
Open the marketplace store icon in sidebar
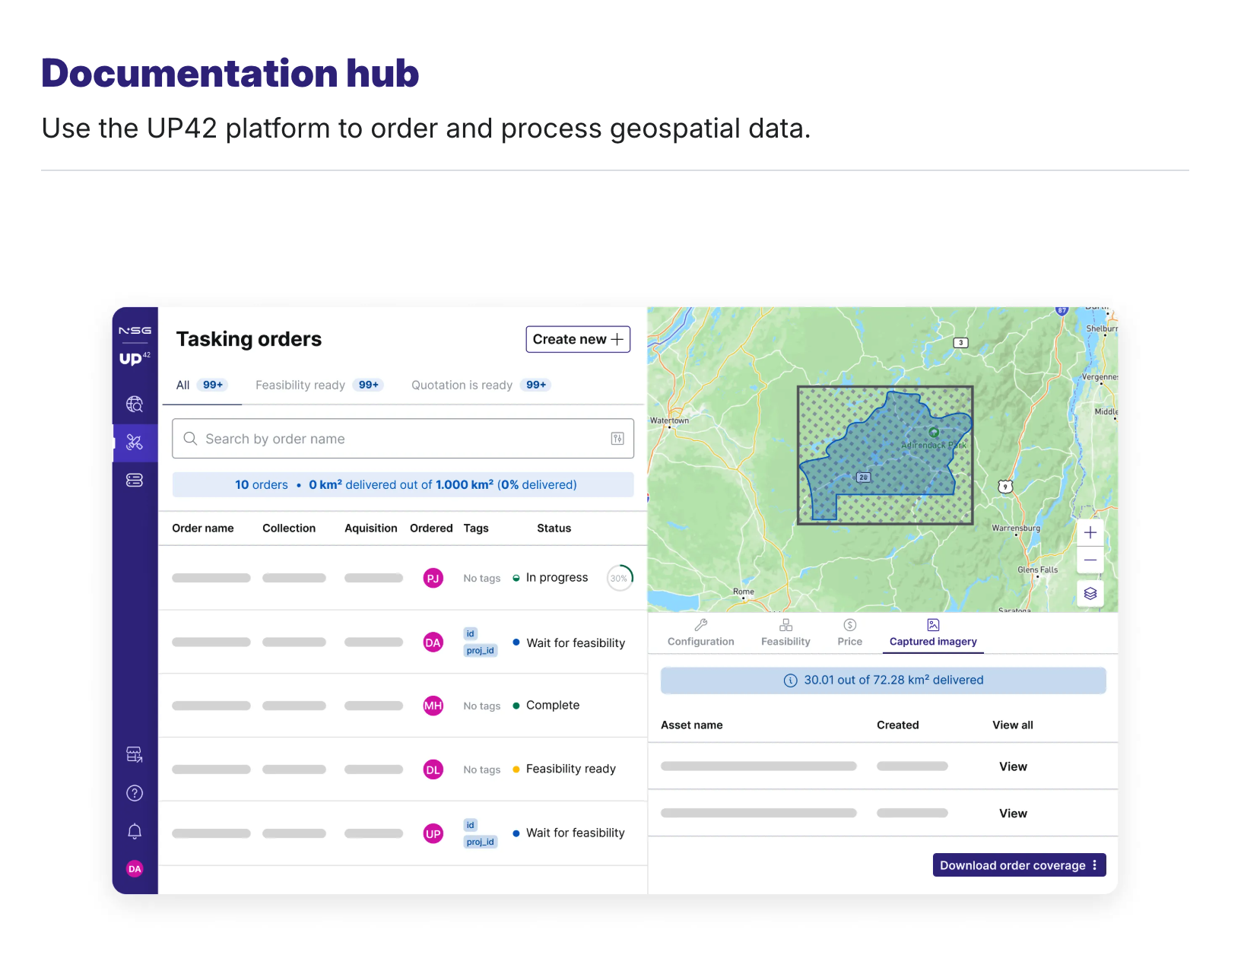(135, 754)
